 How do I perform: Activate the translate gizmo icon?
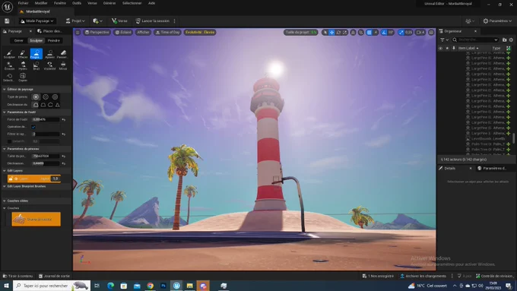pyautogui.click(x=331, y=33)
